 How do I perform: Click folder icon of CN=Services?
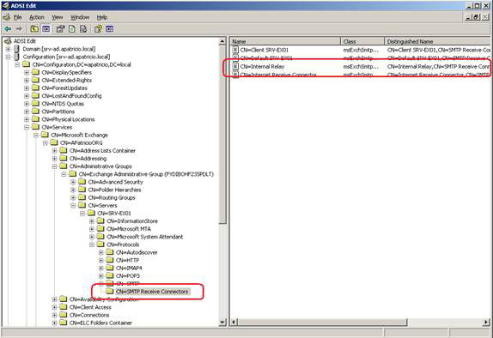[x=35, y=127]
